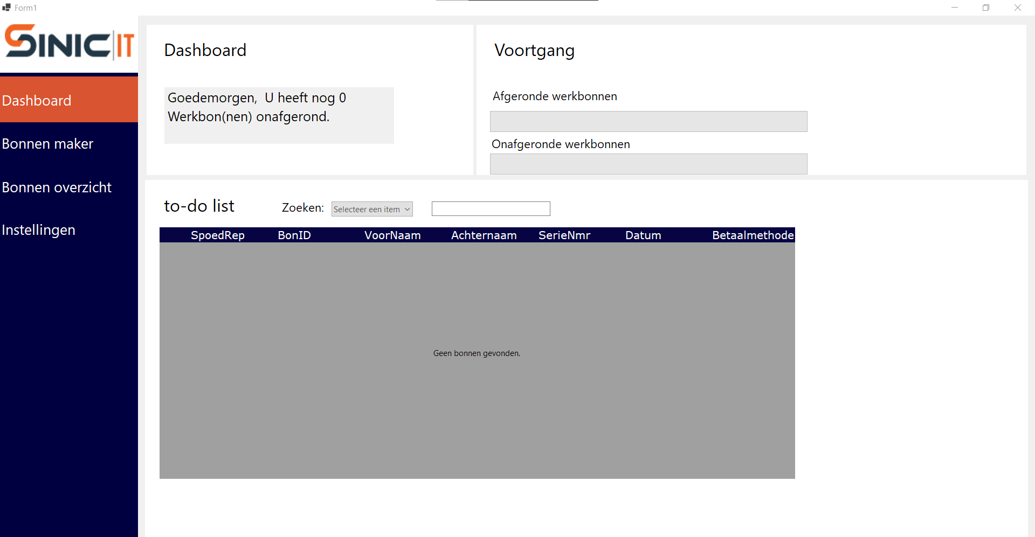Click the Onafgeronde werkbonnen progress bar

[648, 164]
